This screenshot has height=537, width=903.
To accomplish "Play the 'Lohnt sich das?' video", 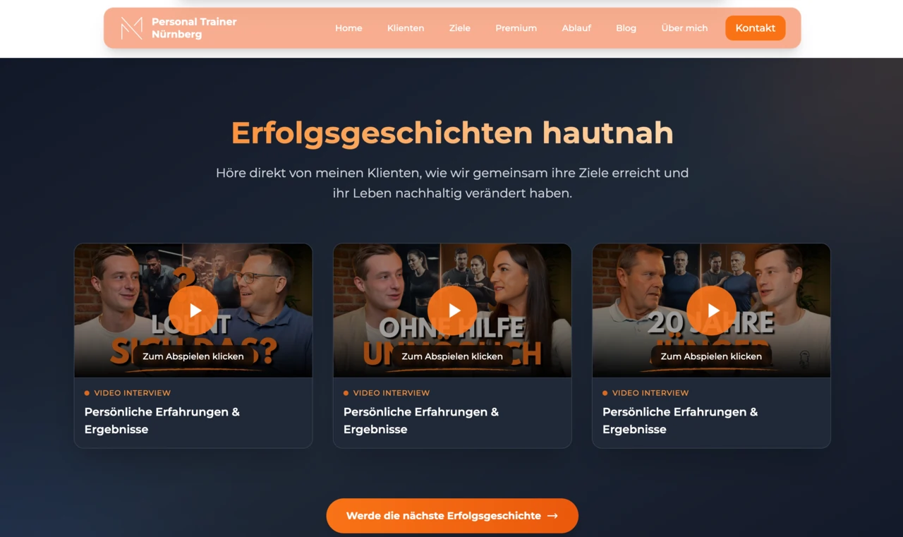I will coord(193,310).
